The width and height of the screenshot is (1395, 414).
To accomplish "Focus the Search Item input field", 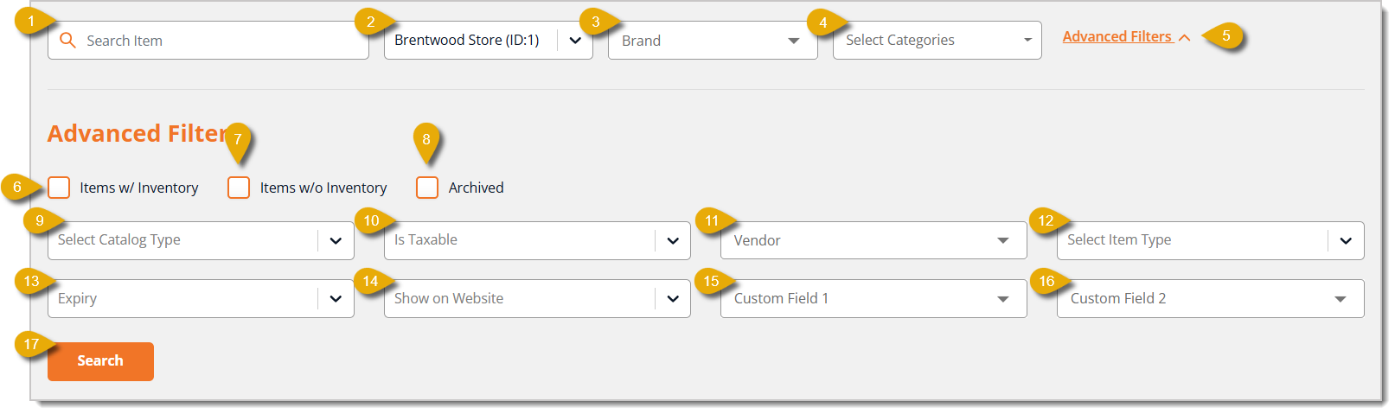I will 208,41.
